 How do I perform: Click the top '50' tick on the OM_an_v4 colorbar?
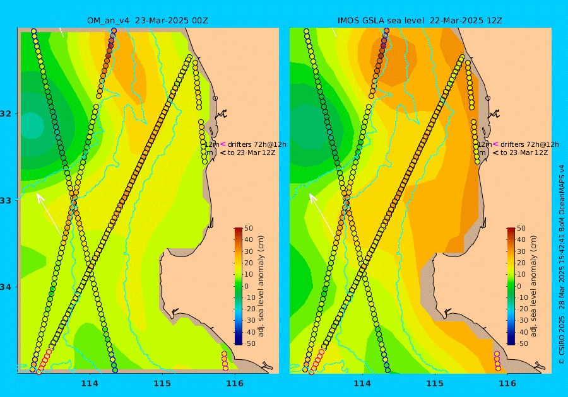(x=249, y=228)
